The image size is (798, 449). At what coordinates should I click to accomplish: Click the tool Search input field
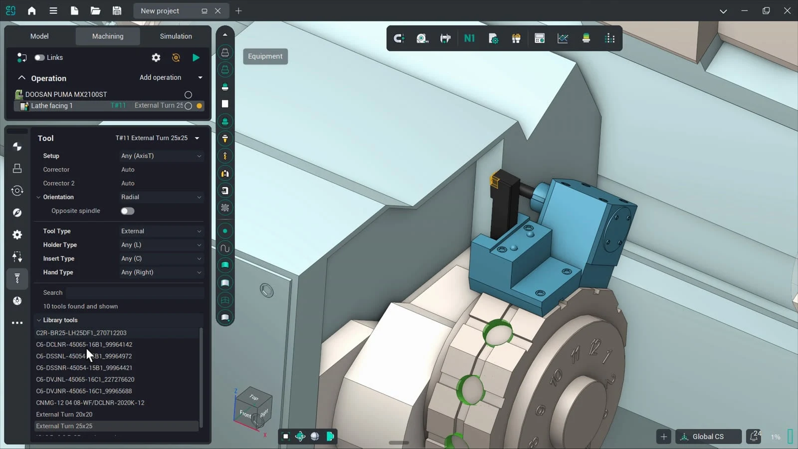[x=135, y=293]
